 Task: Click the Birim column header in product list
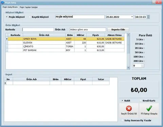[70, 35]
